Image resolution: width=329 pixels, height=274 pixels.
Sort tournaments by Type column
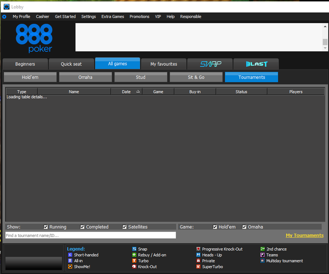click(22, 92)
